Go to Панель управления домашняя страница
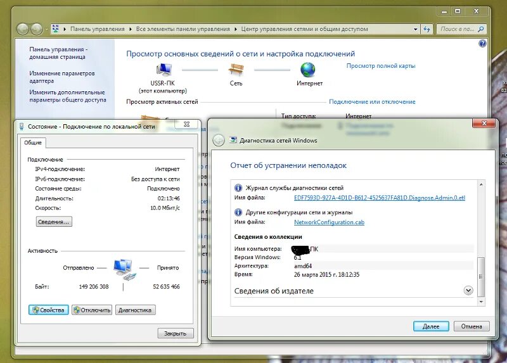507x363 pixels. (58, 53)
